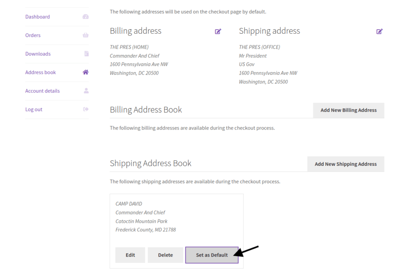Click the Account details person icon
413x279 pixels.
(x=85, y=90)
